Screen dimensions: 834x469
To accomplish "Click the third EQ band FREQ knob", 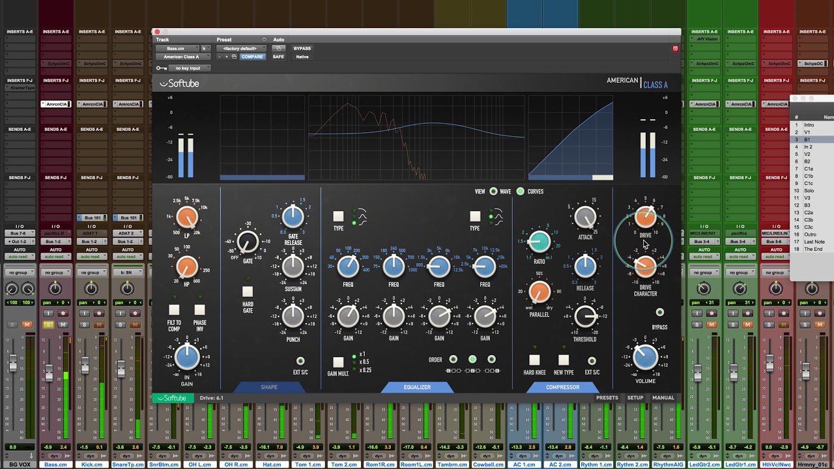I will pos(439,266).
